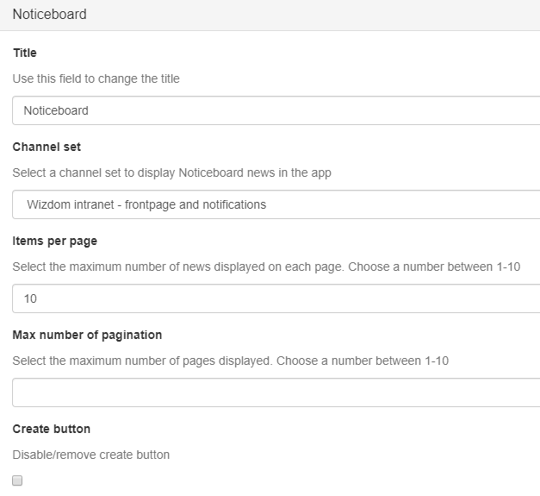The height and width of the screenshot is (496, 540).
Task: Select the 'Wizdom intranet - frontpage and notifications' value
Action: click(146, 204)
